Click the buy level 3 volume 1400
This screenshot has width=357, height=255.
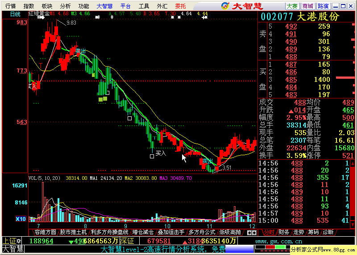tap(322, 80)
